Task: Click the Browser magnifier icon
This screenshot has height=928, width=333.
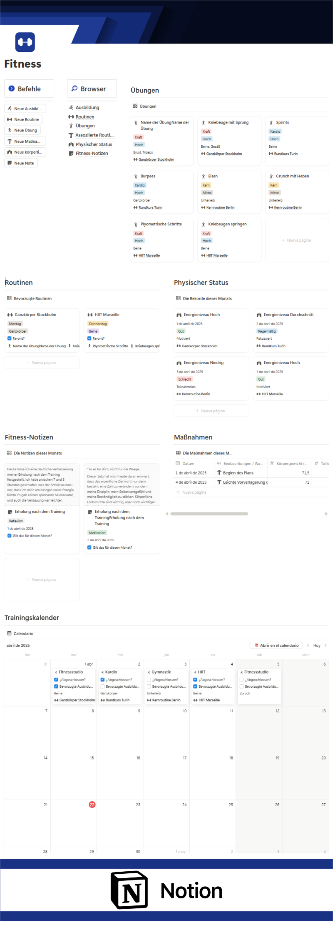Action: click(75, 88)
